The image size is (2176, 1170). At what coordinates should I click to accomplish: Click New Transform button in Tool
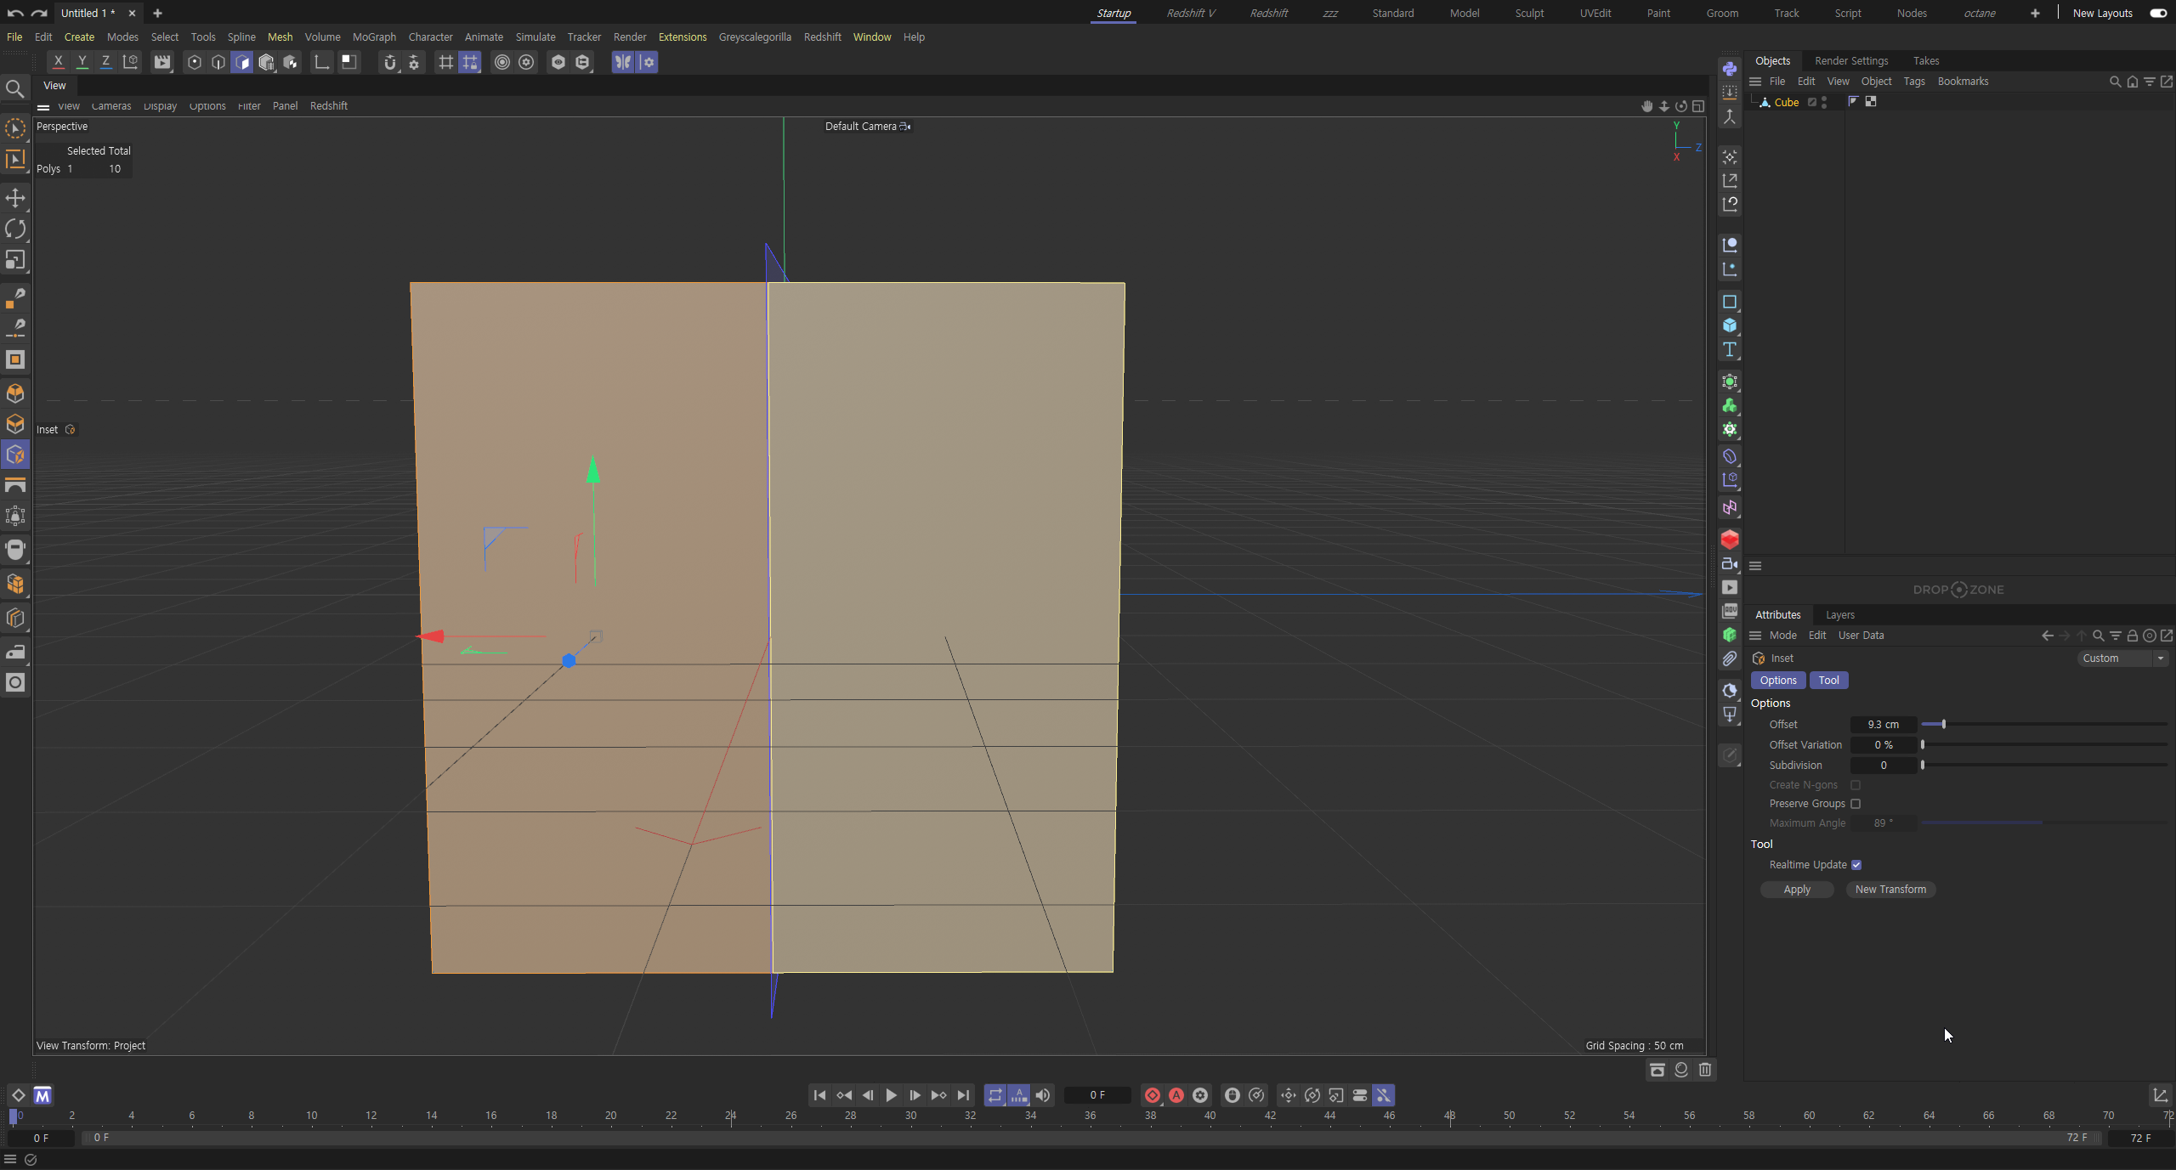click(1890, 889)
